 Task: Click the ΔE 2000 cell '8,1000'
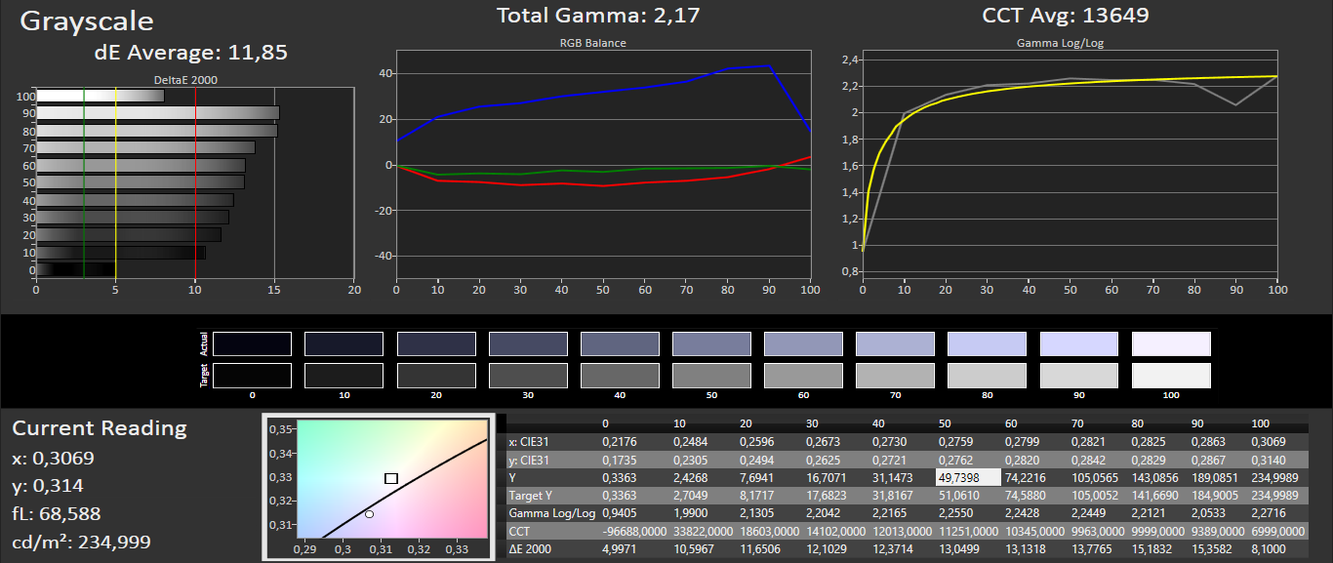coord(1271,548)
